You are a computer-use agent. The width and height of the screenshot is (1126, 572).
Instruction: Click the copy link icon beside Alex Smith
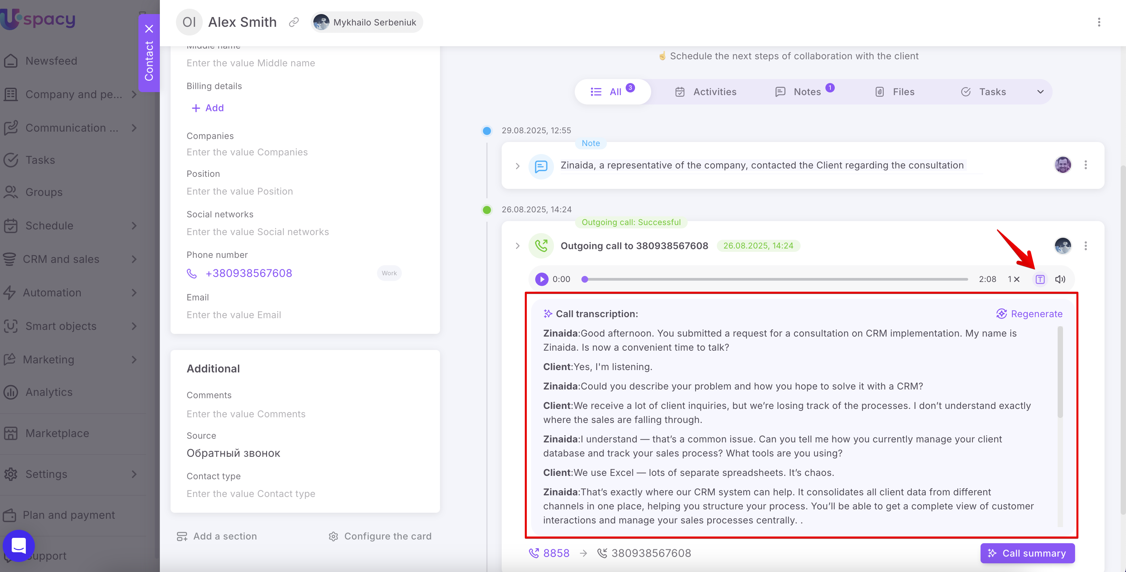(294, 22)
